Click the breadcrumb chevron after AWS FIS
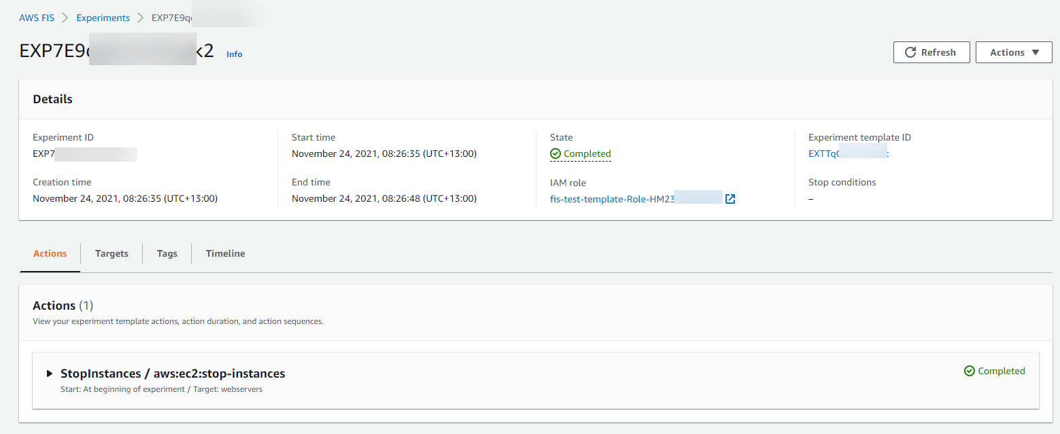Viewport: 1060px width, 434px height. tap(65, 18)
